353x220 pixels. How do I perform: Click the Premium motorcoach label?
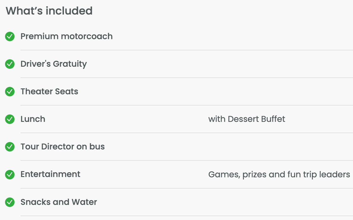[x=66, y=36]
